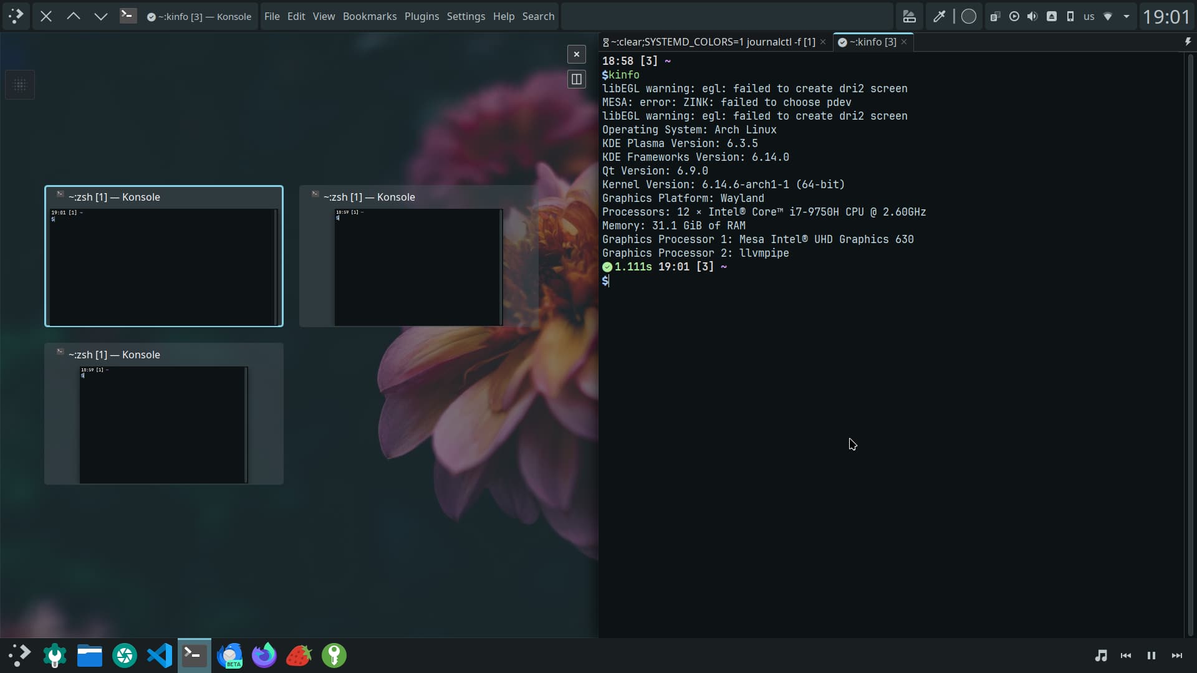
Task: Click the picked color circle swatch
Action: 968,16
